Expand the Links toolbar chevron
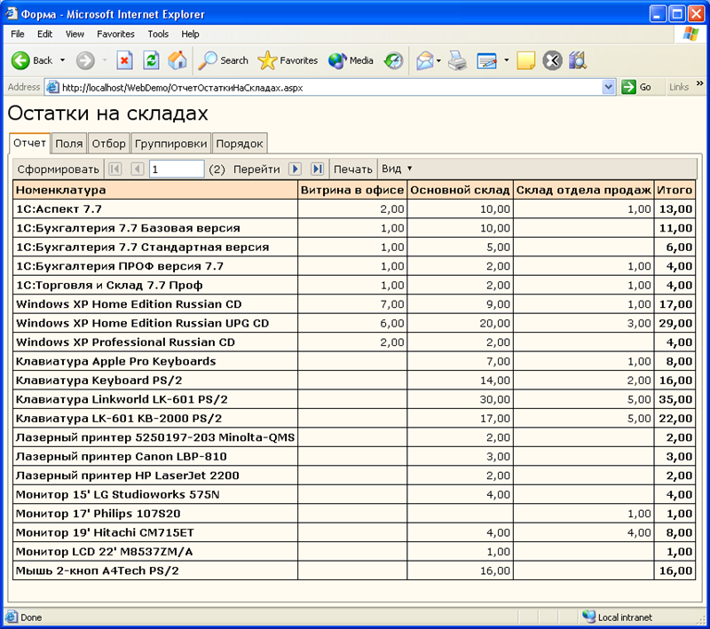This screenshot has height=629, width=710. 699,83
